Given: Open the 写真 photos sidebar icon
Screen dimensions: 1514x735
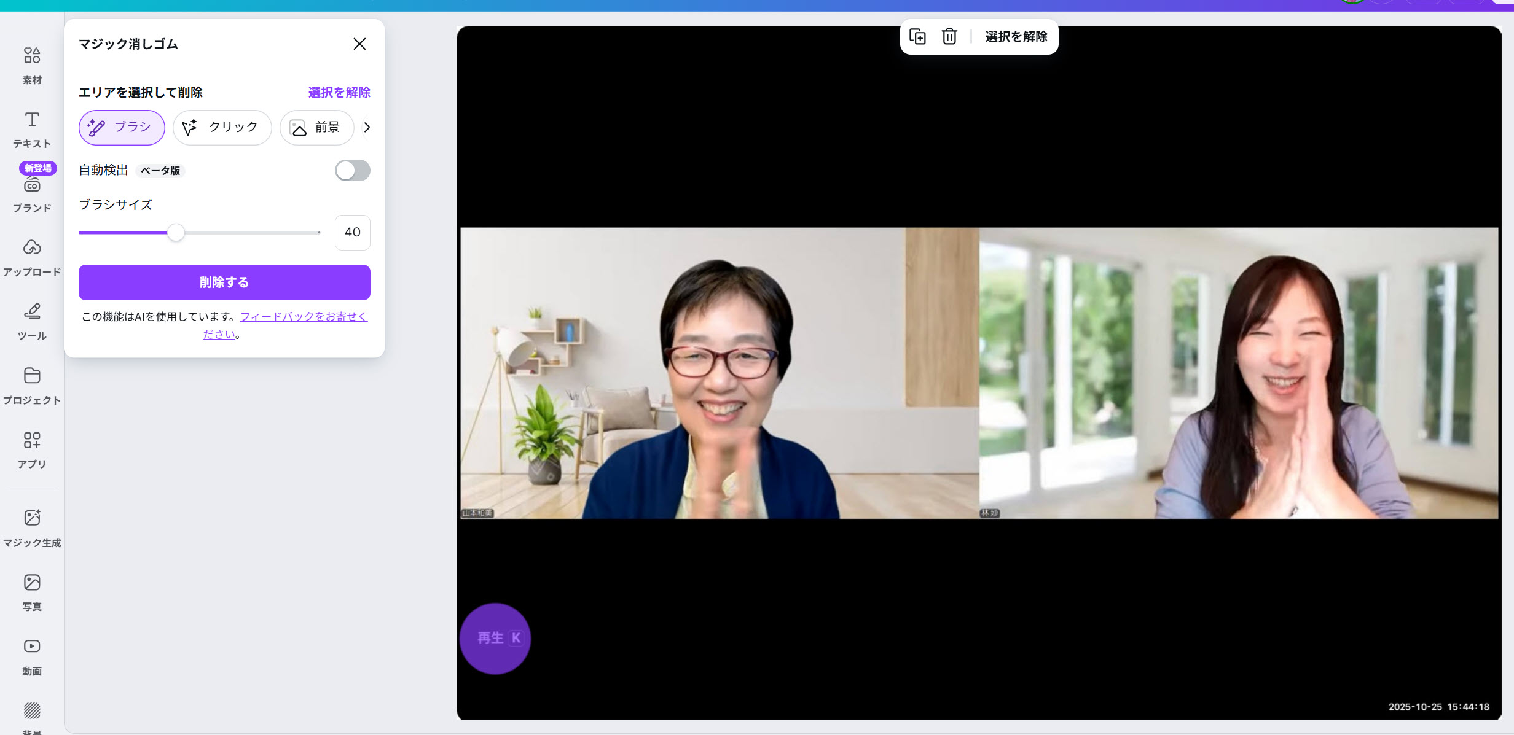Looking at the screenshot, I should pos(32,583).
